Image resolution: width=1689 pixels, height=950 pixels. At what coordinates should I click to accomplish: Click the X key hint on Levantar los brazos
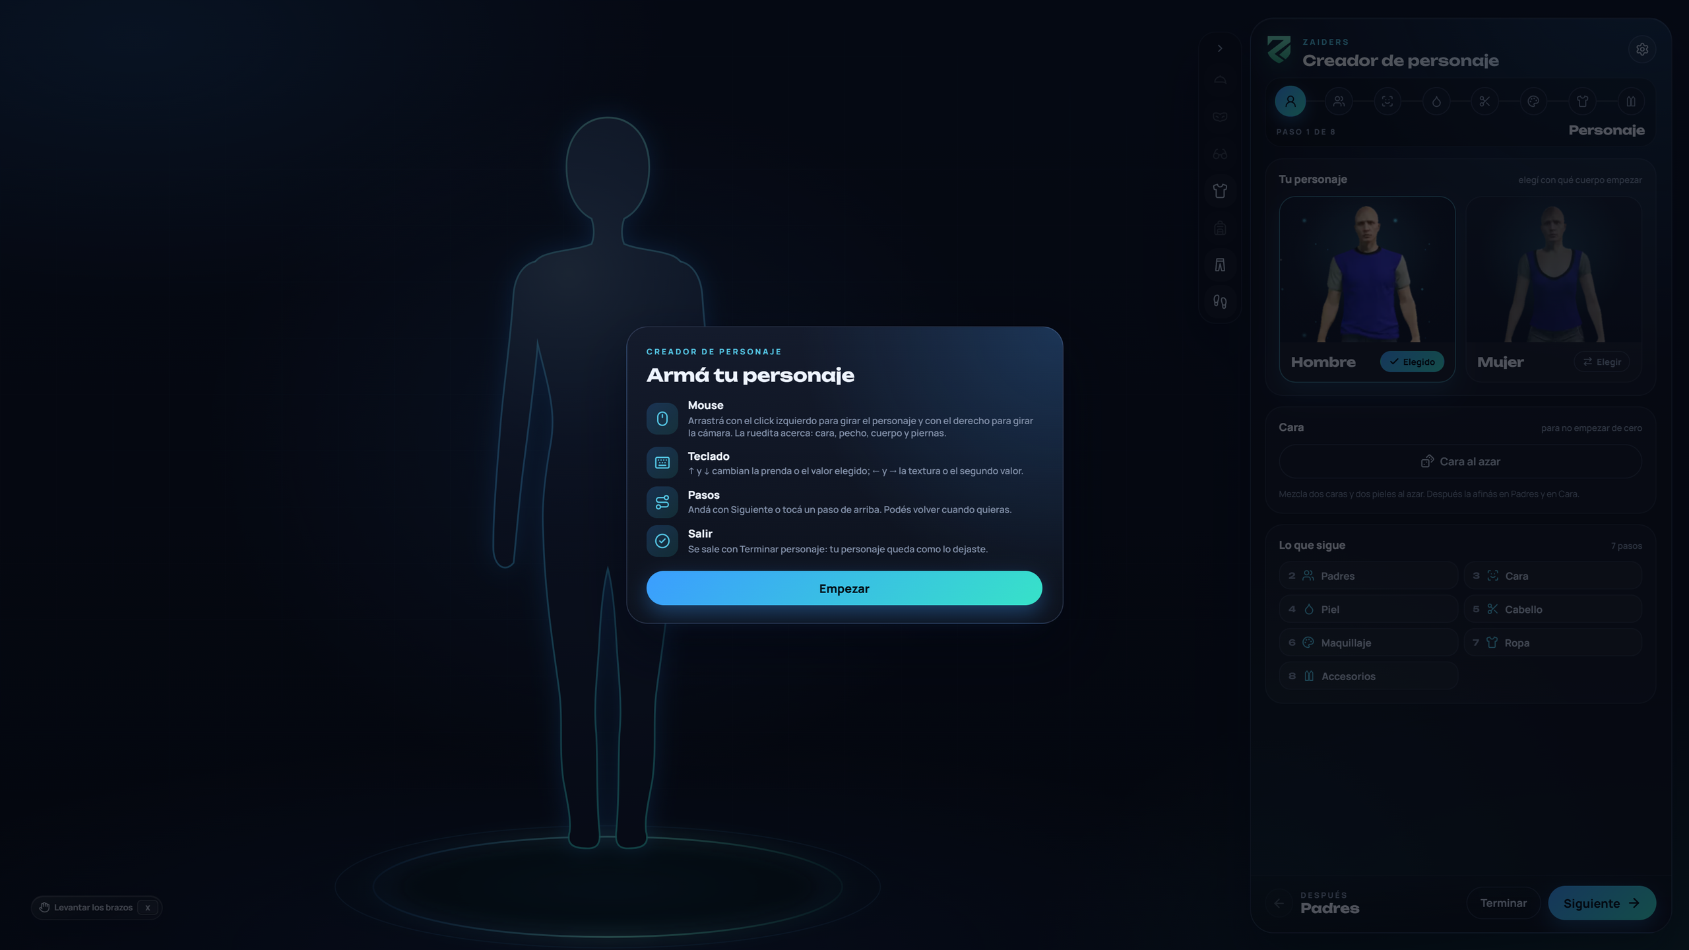tap(147, 908)
